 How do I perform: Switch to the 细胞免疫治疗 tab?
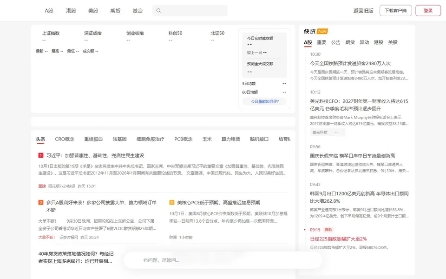tap(151, 139)
